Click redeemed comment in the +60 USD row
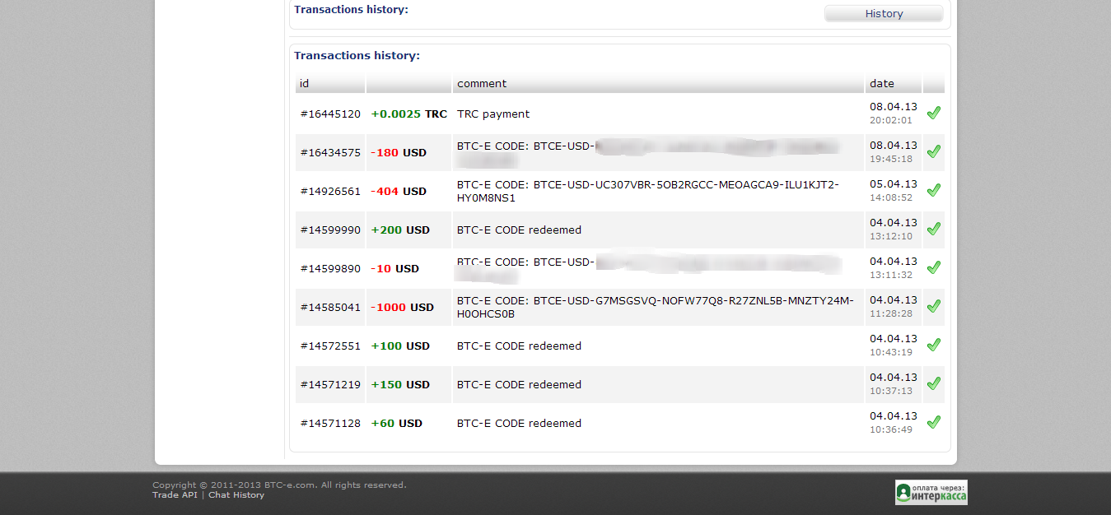Viewport: 1111px width, 515px height. [x=519, y=424]
